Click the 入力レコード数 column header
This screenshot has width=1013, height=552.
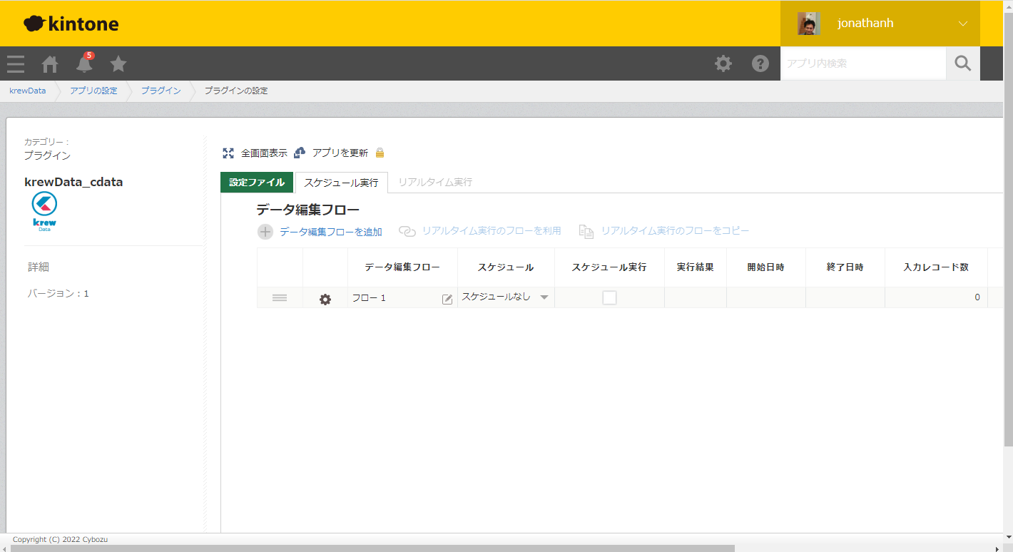pos(936,267)
